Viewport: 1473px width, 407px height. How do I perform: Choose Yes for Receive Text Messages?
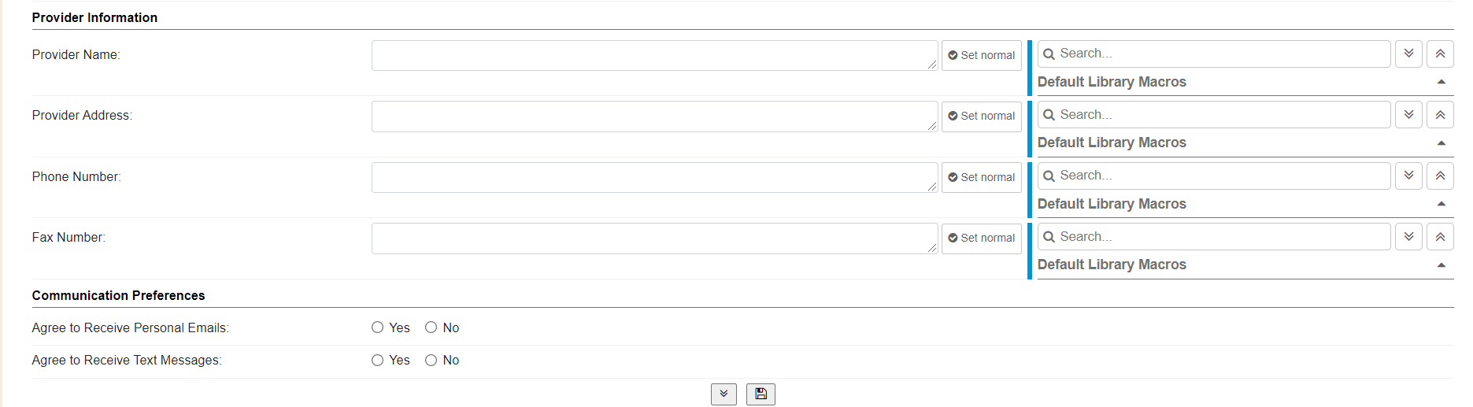(378, 360)
